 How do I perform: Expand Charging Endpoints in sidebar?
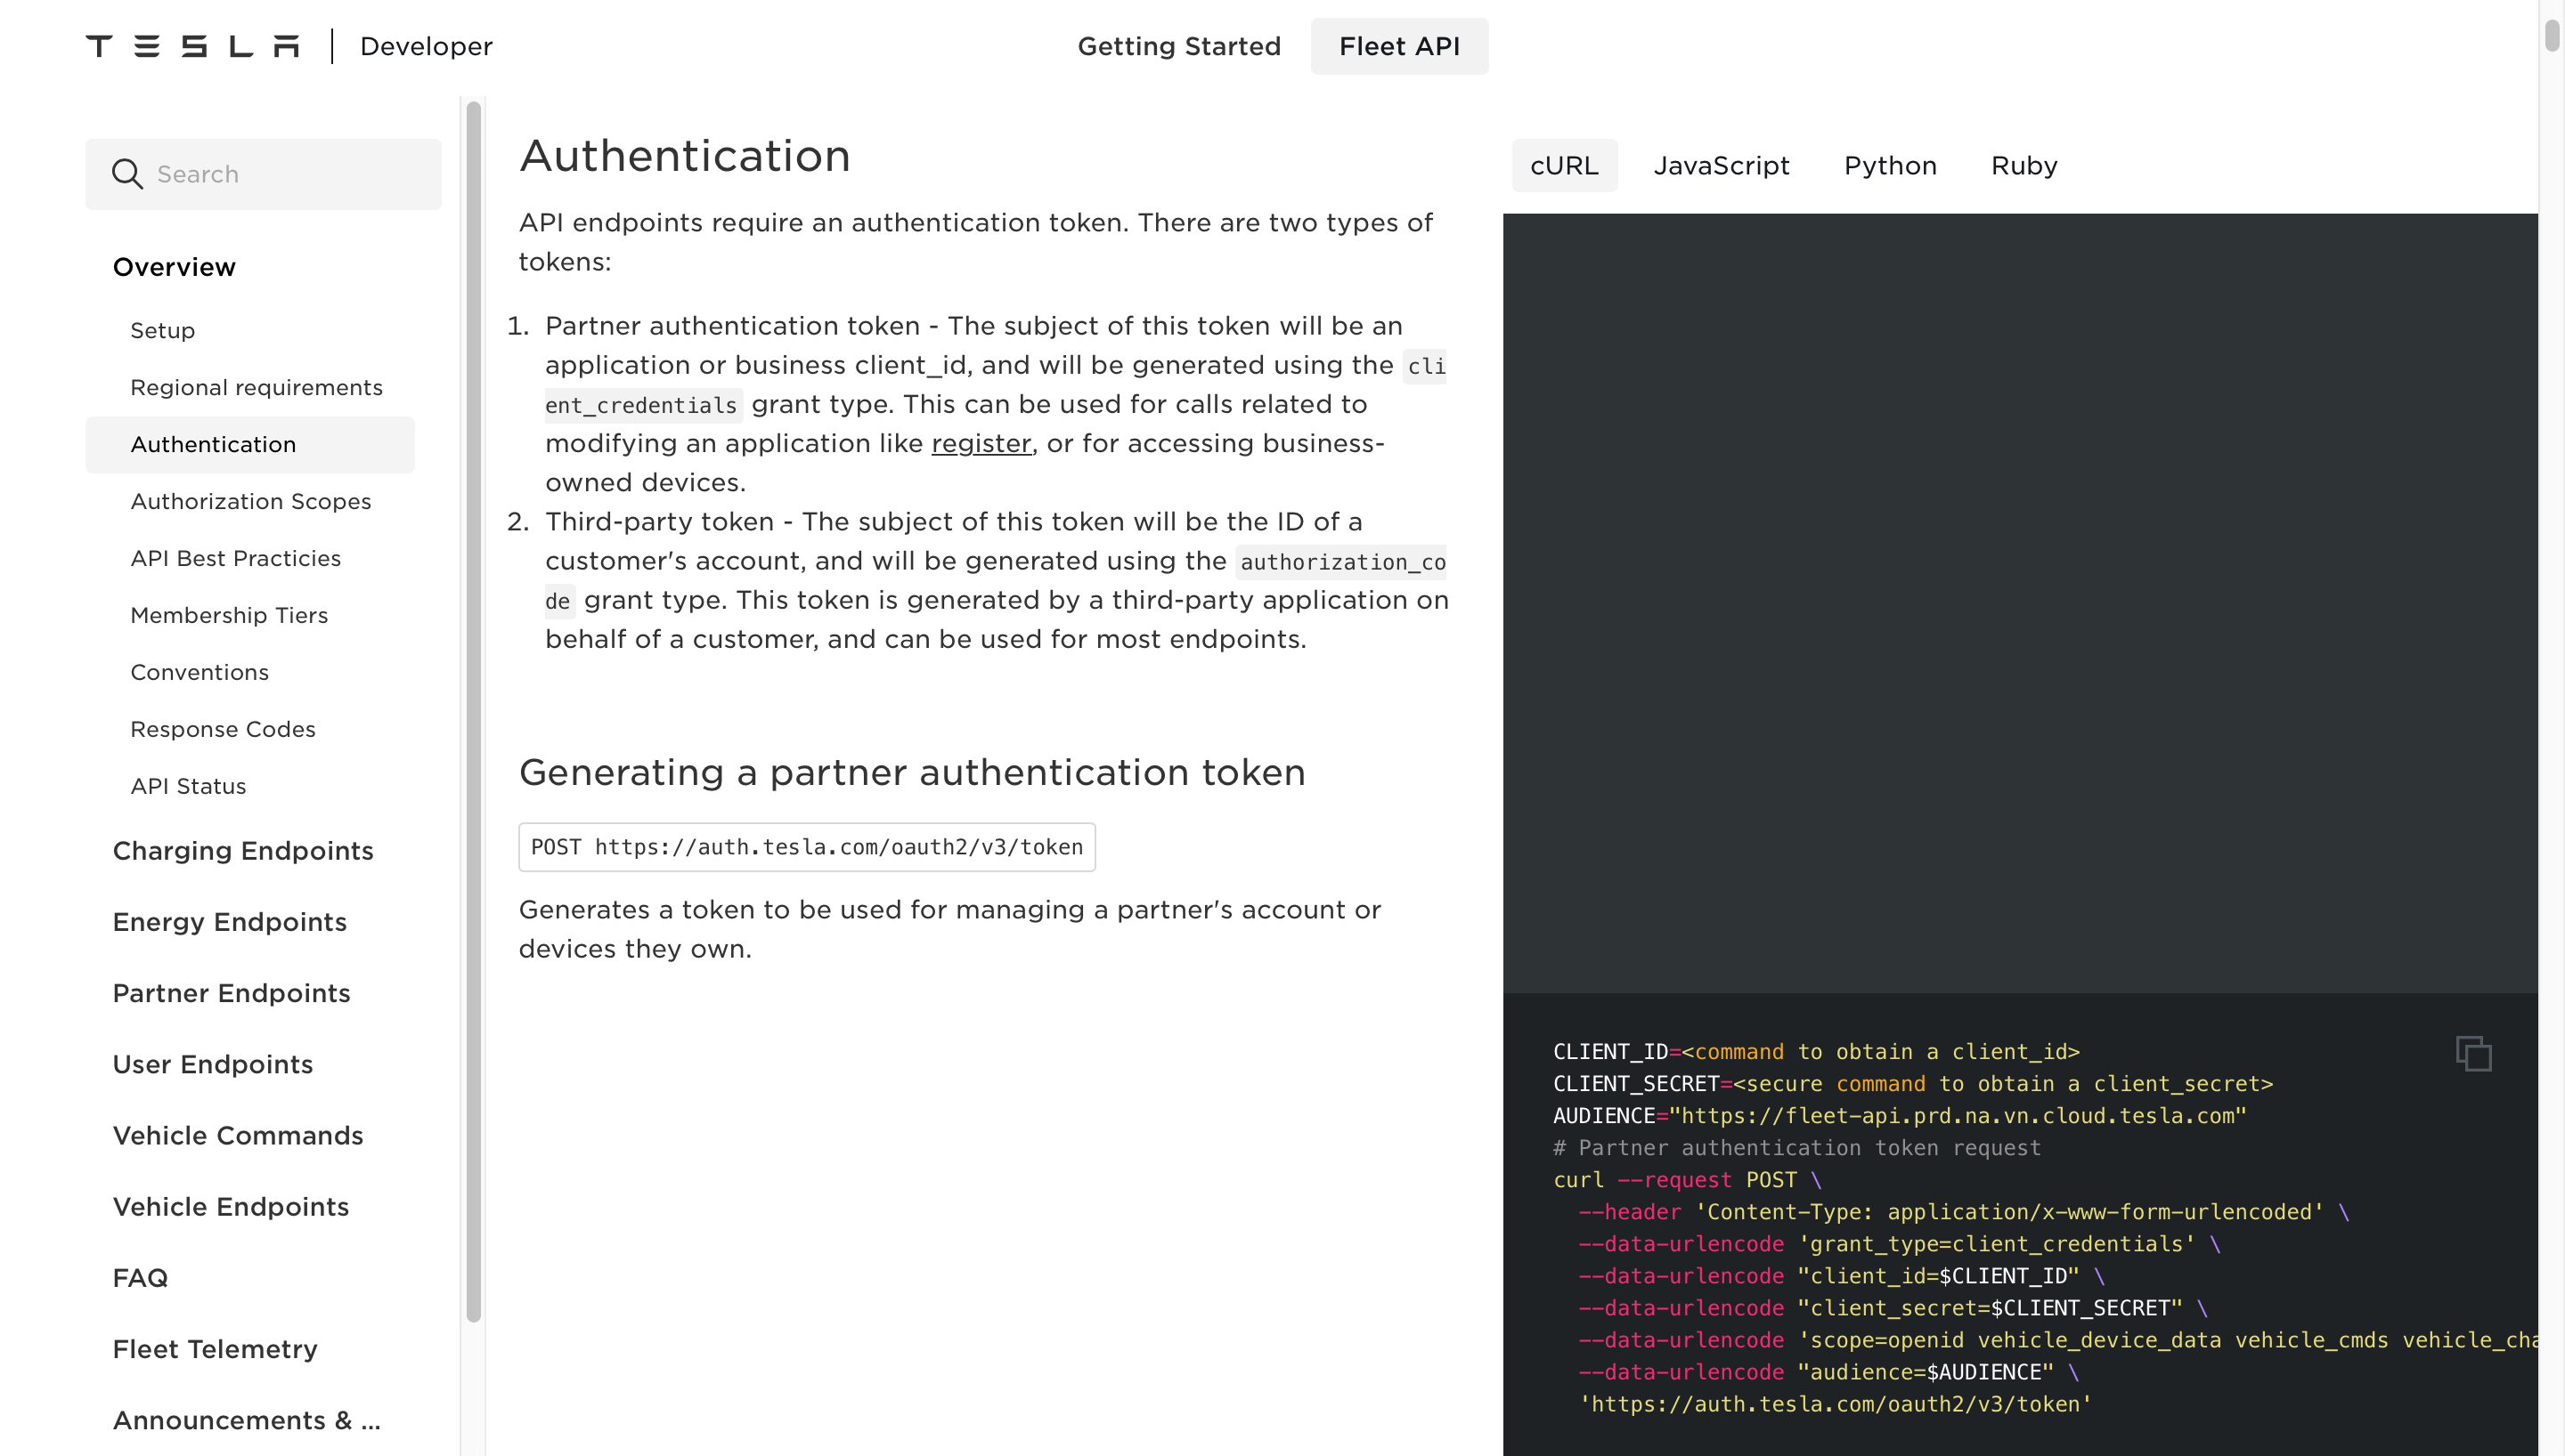coord(243,851)
